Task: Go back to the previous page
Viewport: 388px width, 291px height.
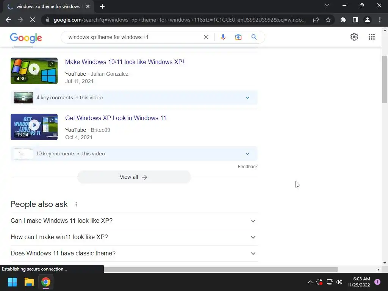Action: click(x=8, y=20)
